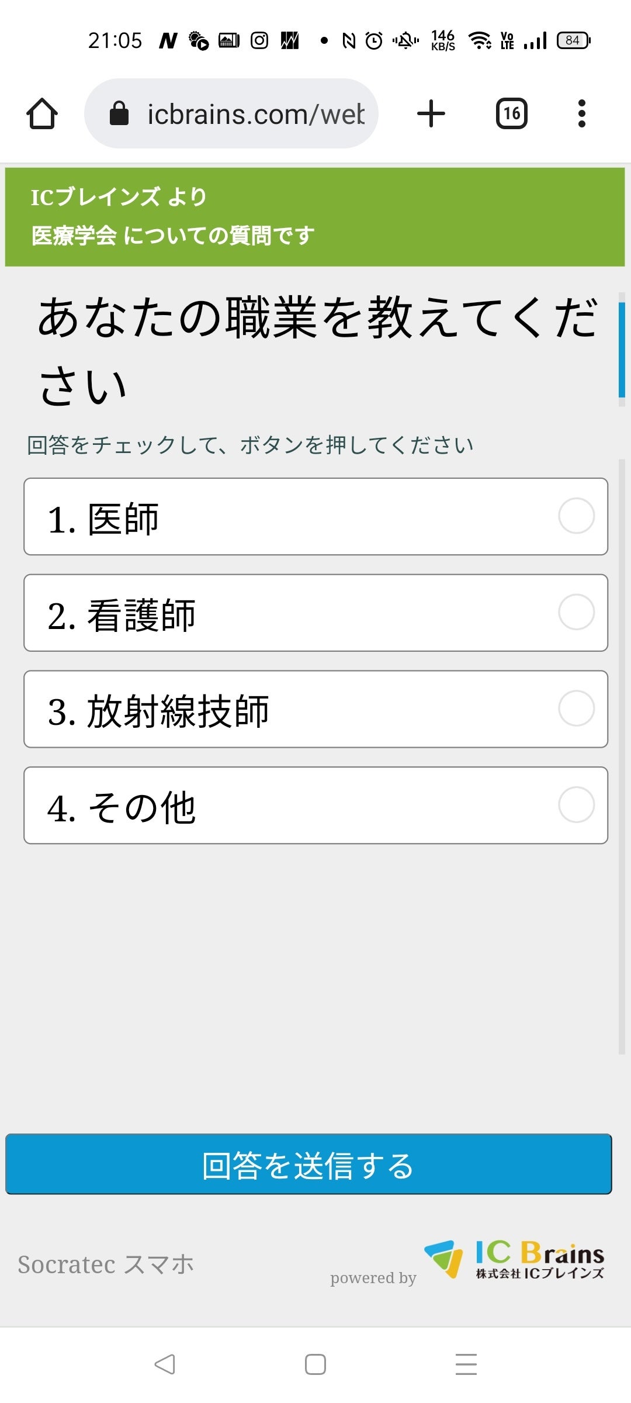The image size is (631, 1403).
Task: Submit the answer with 回答を送信する
Action: point(308,1164)
